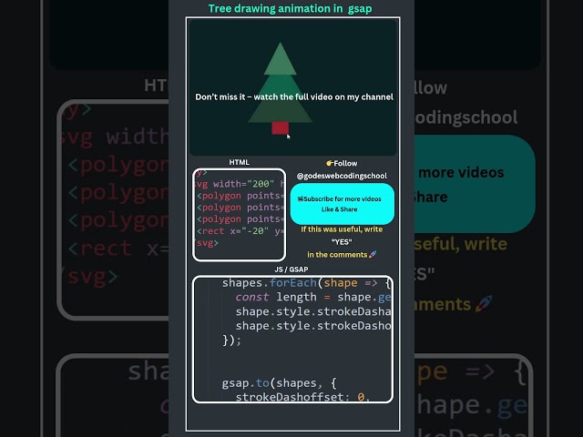Click the 'rect x="-20"' code line
This screenshot has height=437, width=583.
click(x=240, y=231)
